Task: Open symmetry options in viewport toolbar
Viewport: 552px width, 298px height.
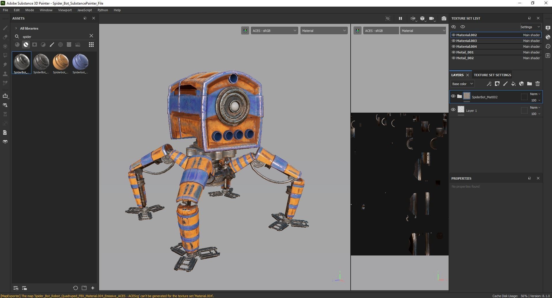Action: [413, 18]
